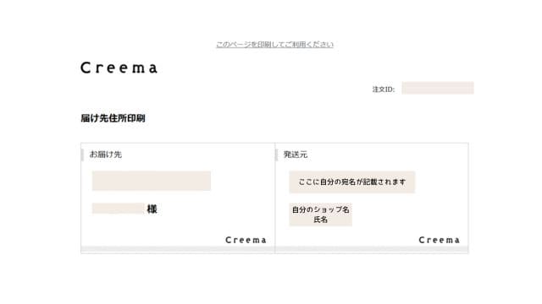Click gray marker bar beside お届け先
The width and height of the screenshot is (542, 304).
[x=82, y=155]
